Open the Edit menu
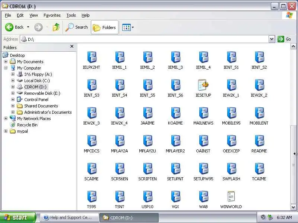 click(20, 15)
